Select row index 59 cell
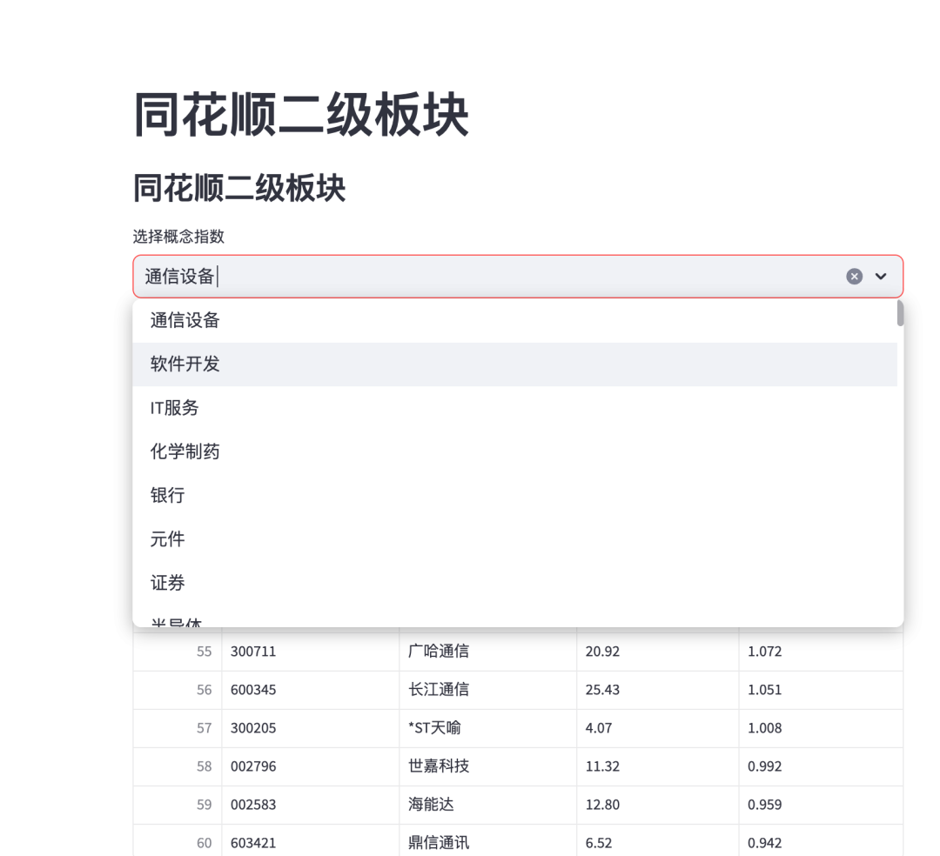 pyautogui.click(x=178, y=805)
